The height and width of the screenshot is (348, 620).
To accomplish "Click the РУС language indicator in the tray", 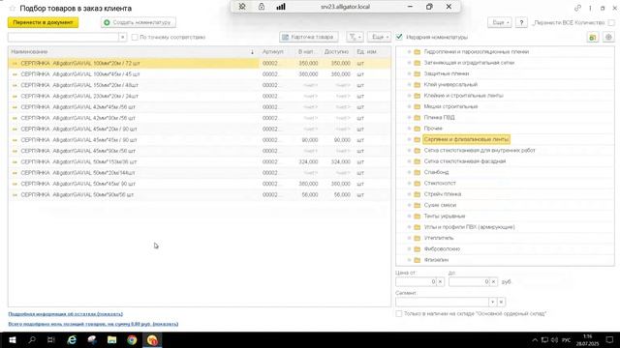I will click(566, 340).
